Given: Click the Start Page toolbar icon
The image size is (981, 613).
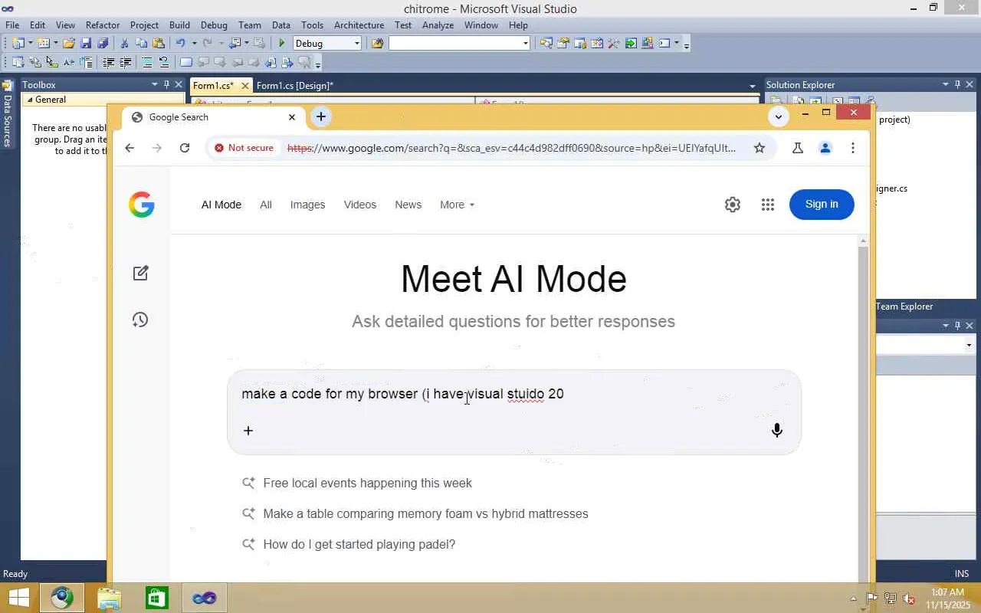Looking at the screenshot, I should coord(631,44).
